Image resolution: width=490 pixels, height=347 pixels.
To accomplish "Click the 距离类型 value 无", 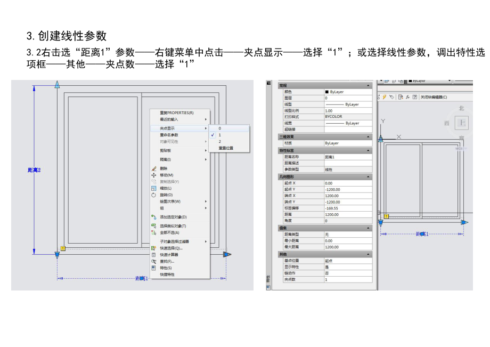I will tap(348, 235).
